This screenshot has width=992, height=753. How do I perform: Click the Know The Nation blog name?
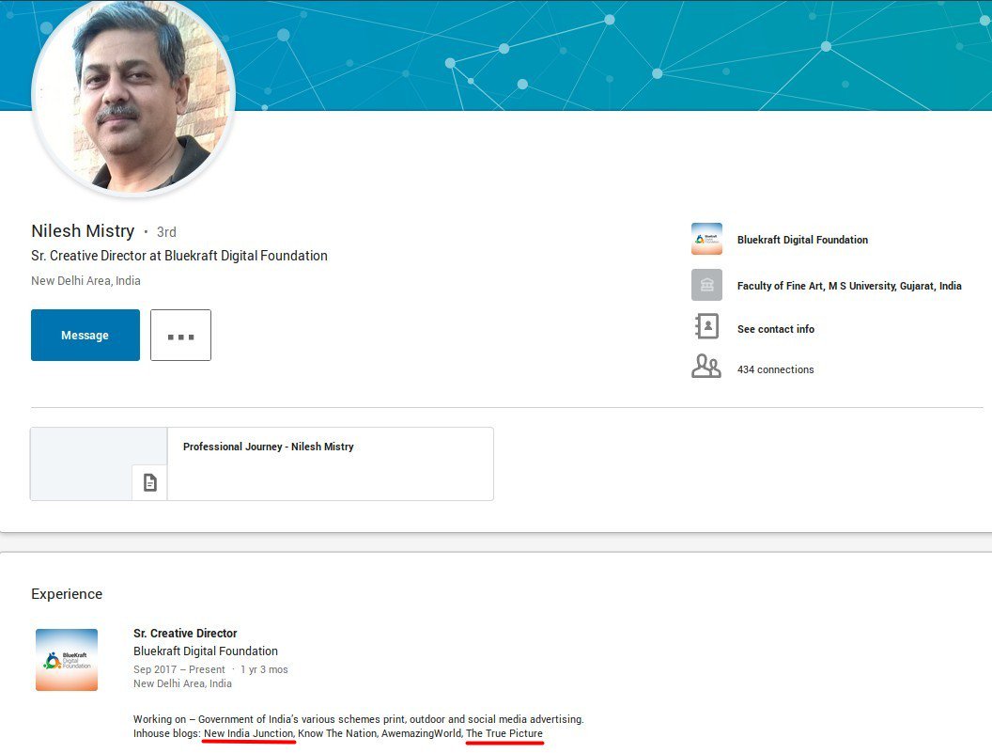(338, 733)
